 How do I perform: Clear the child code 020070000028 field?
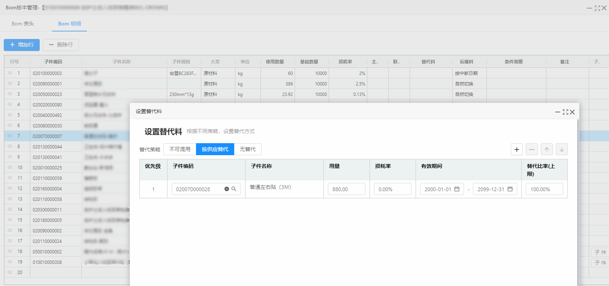(227, 189)
